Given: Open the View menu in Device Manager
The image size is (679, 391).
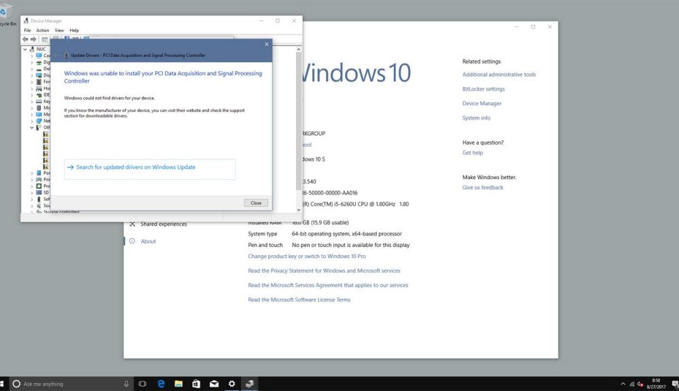Looking at the screenshot, I should [59, 31].
